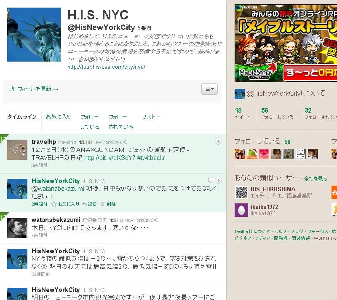
Task: Click the 6時間前 timestamp
Action: pyautogui.click(x=39, y=165)
